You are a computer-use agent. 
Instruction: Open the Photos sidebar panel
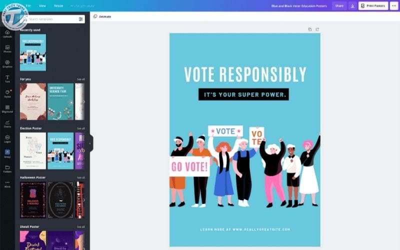(7, 49)
